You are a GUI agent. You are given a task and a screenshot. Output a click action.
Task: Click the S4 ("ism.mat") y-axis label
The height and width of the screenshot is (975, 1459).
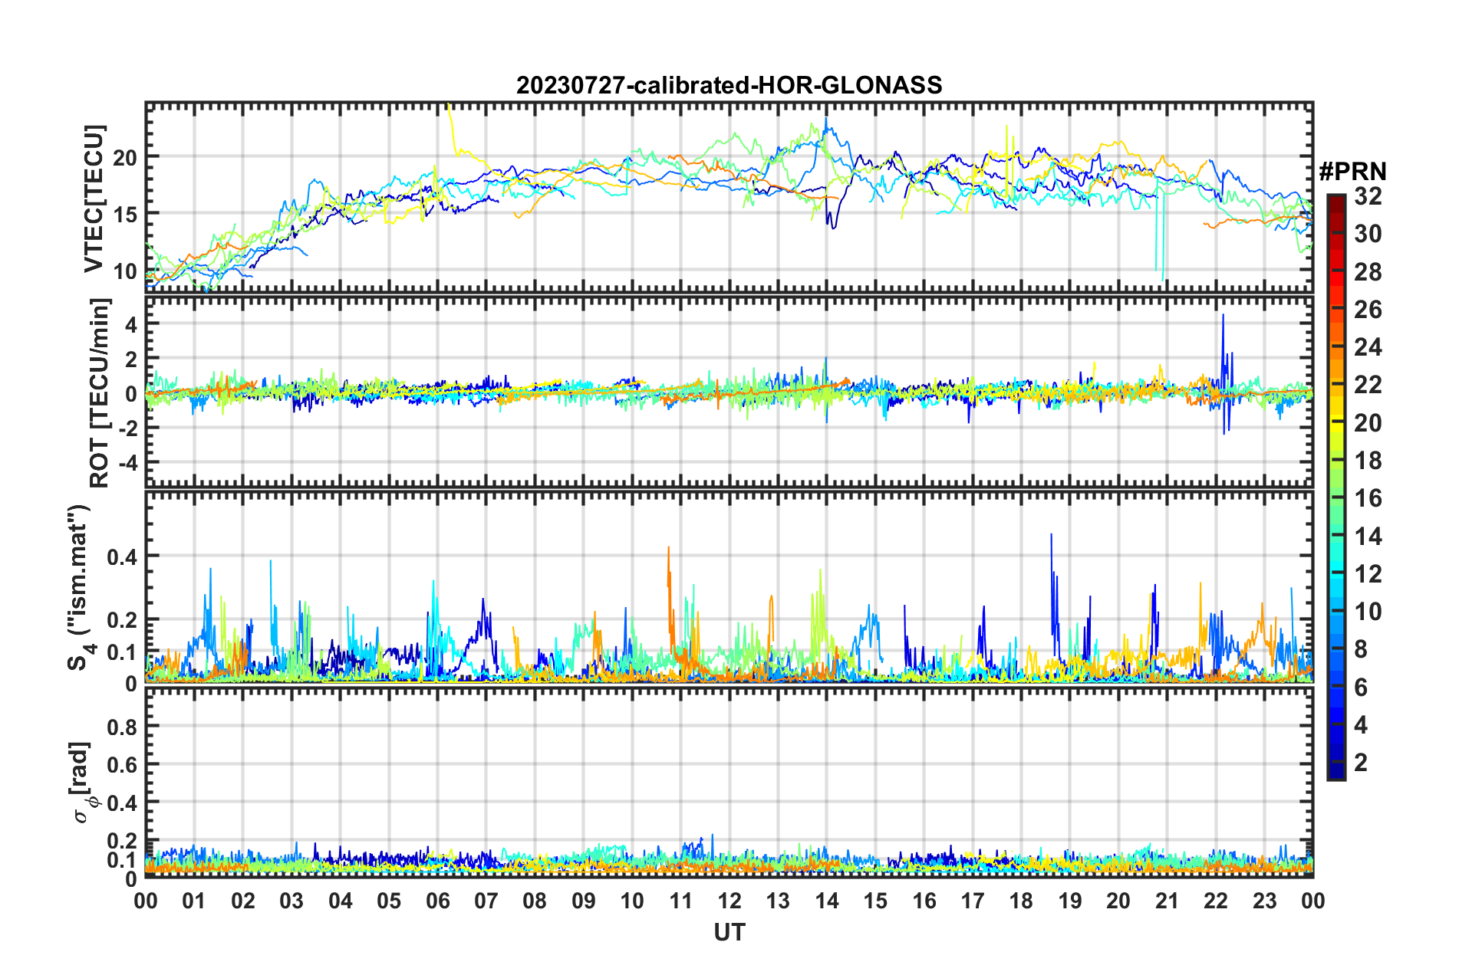click(x=80, y=587)
